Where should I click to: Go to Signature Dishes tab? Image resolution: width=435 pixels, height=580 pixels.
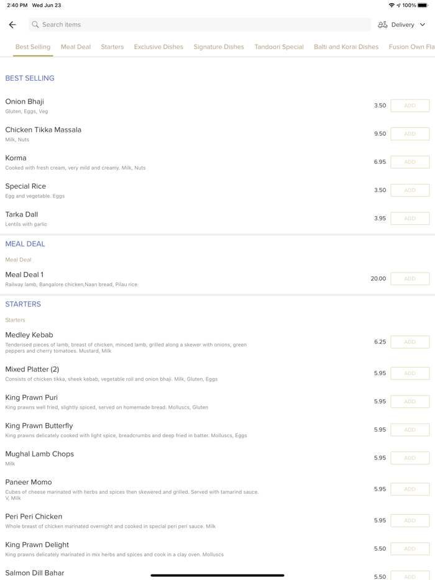(219, 47)
